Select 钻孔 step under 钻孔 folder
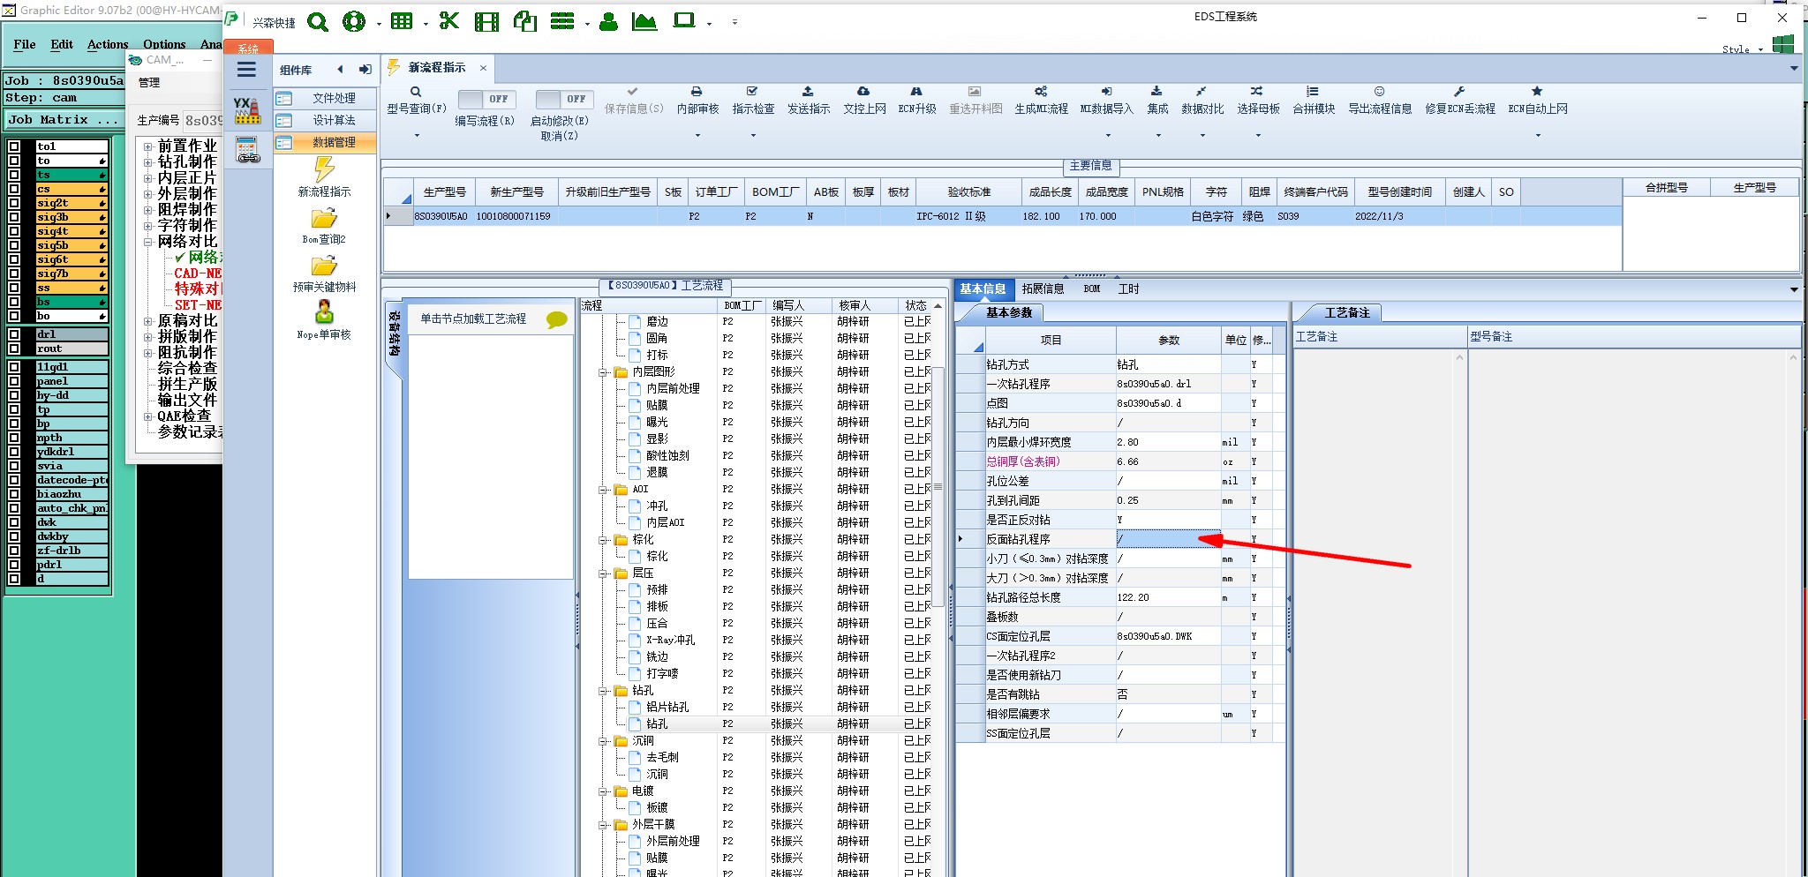 coord(657,723)
